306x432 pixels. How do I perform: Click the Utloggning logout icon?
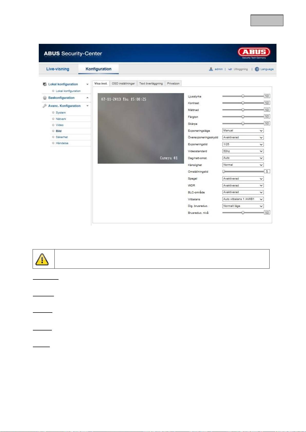click(230, 69)
